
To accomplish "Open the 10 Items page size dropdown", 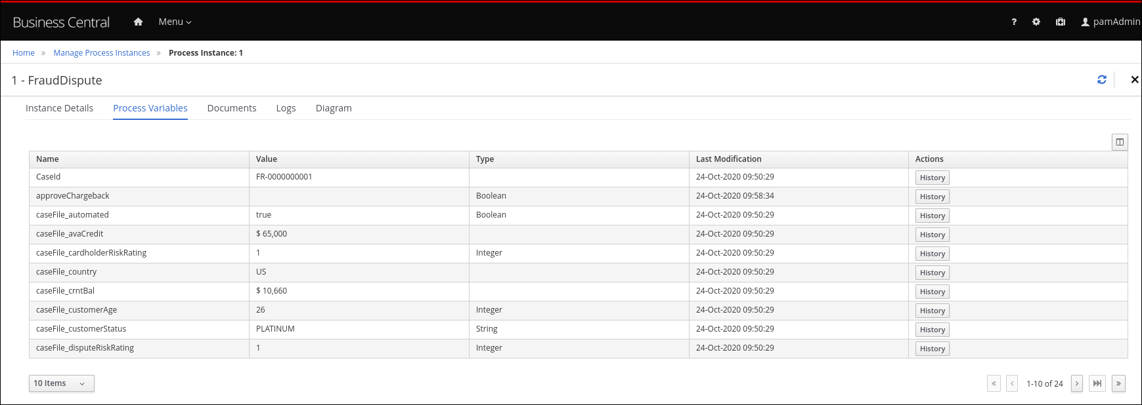I will pos(62,383).
